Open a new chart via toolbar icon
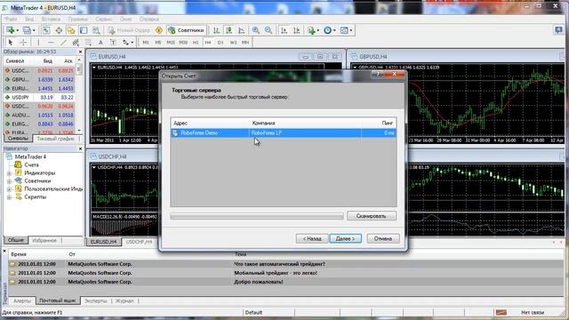 pyautogui.click(x=10, y=30)
